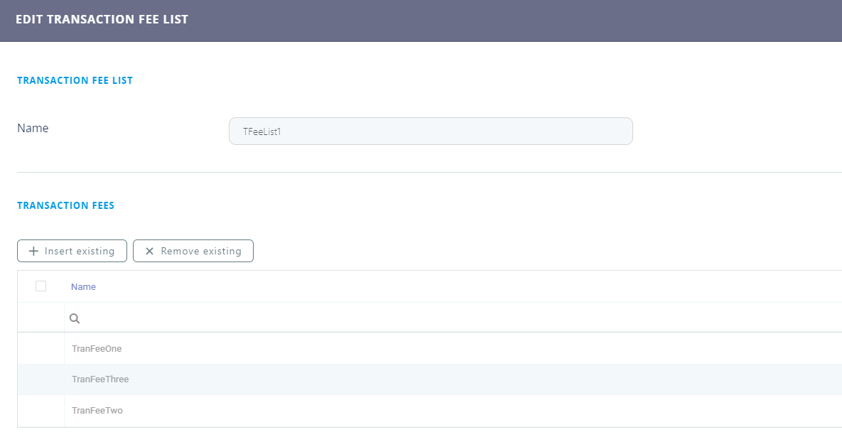This screenshot has height=442, width=842.
Task: Focus the Name field containing TFeeList1
Action: point(431,131)
